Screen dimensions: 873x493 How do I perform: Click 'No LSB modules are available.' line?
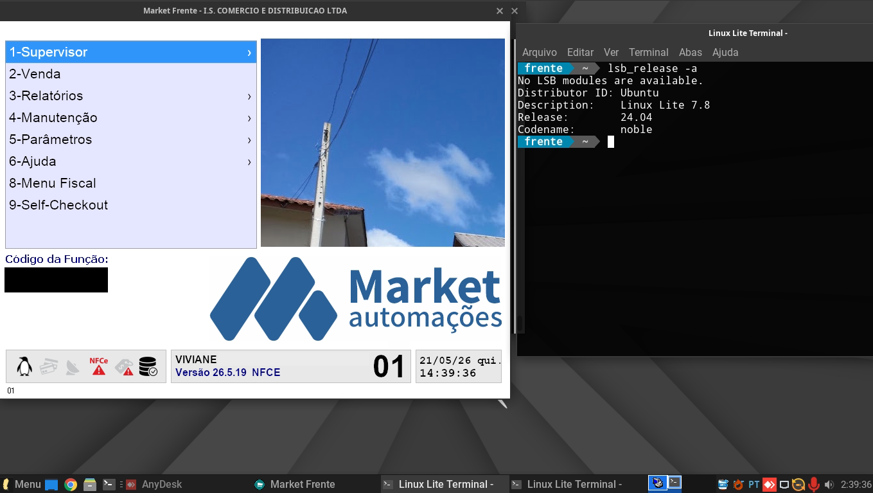point(610,80)
